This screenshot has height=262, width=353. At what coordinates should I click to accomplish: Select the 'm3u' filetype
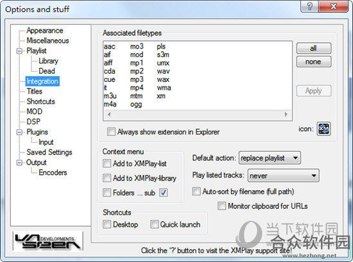[x=110, y=96]
